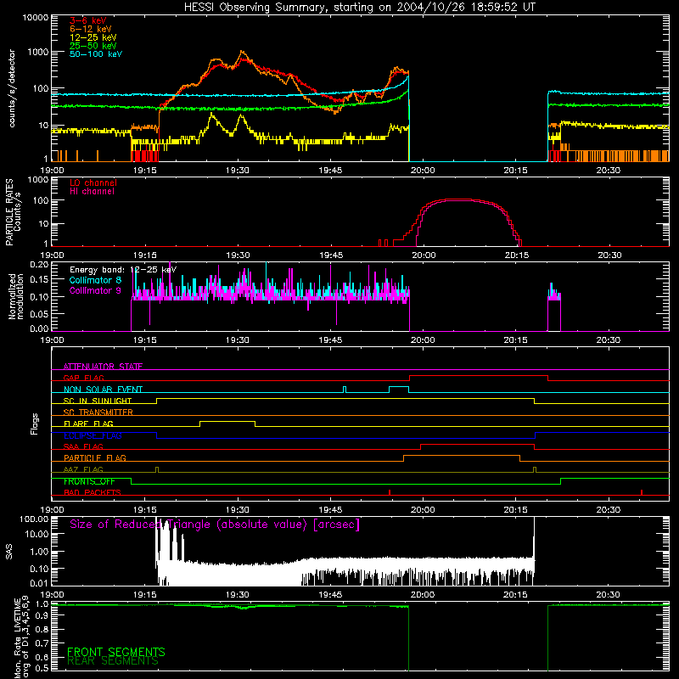
Task: Click the PARTICLE FLAG label
Action: [x=95, y=457]
